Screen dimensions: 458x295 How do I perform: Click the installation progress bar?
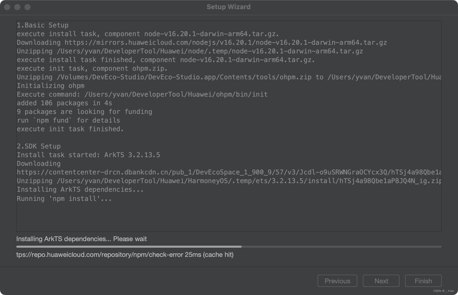(229, 247)
